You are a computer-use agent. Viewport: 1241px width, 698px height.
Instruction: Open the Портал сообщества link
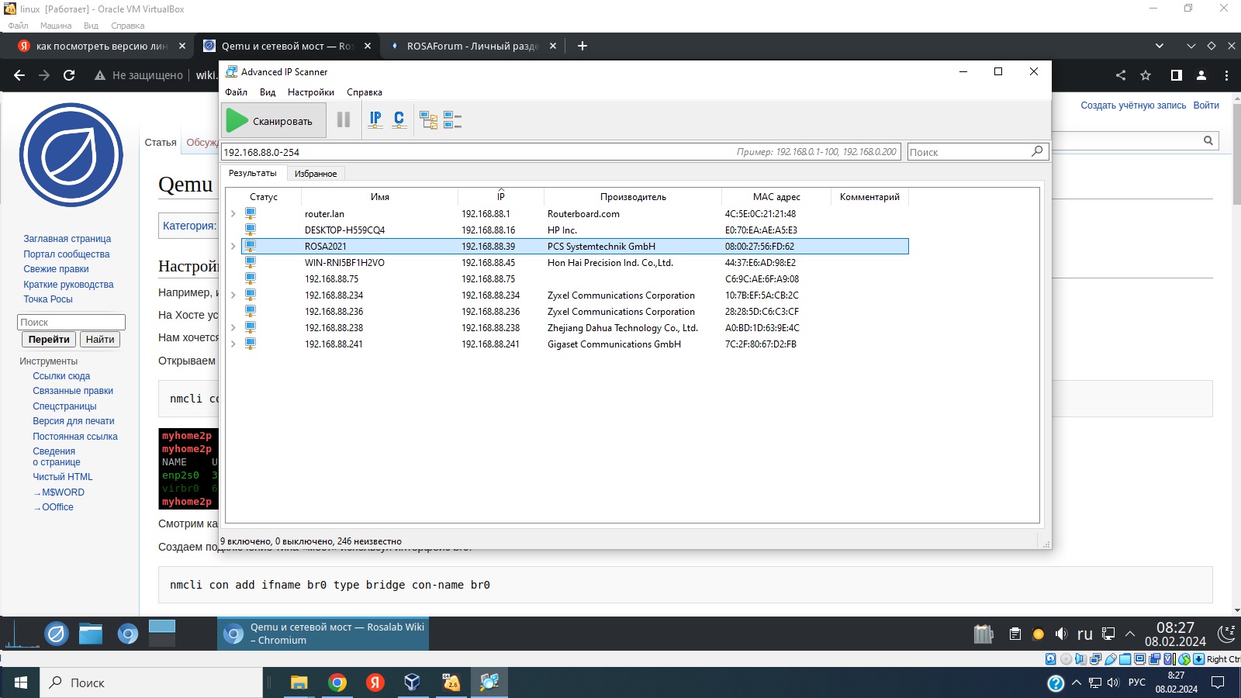(x=66, y=254)
